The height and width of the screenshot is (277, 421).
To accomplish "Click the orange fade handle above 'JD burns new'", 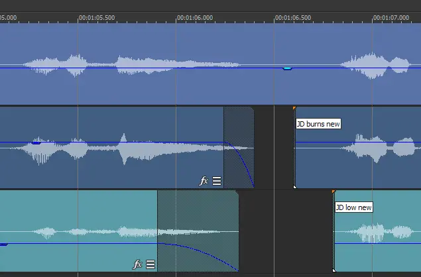I will 294,108.
